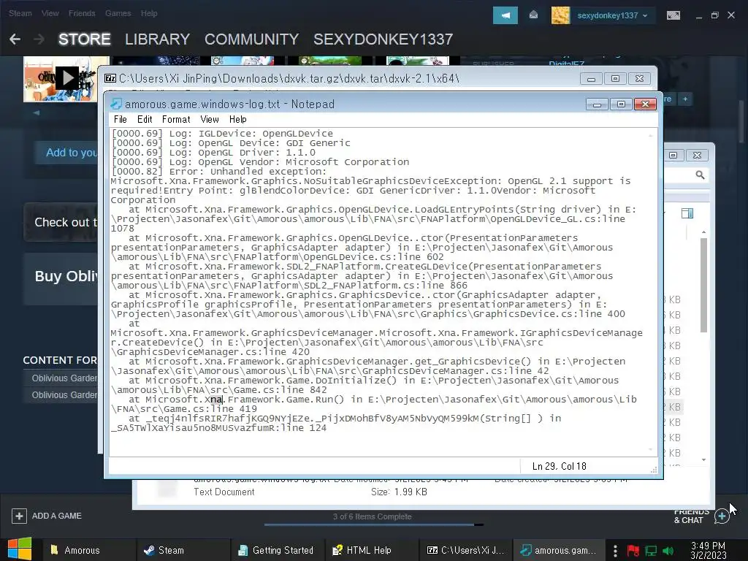Switch to Steam taskbar item
Image resolution: width=748 pixels, height=561 pixels.
tap(182, 550)
